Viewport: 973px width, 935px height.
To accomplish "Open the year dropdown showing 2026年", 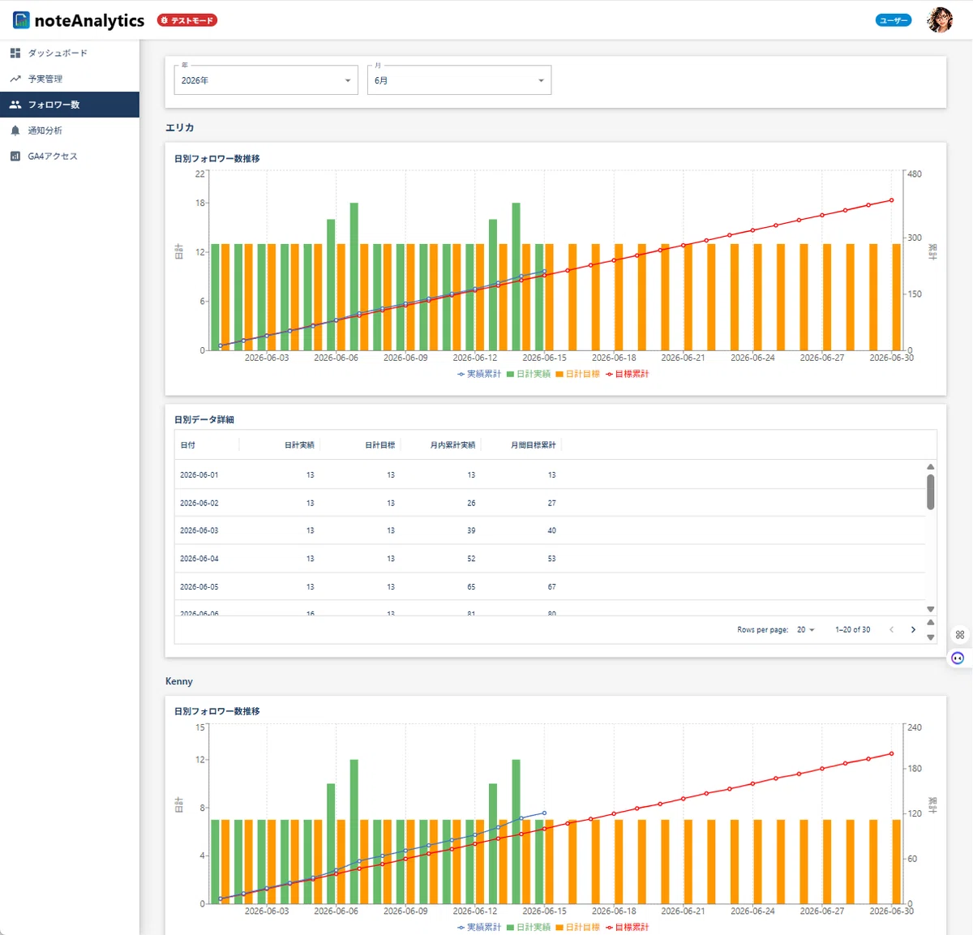I will pos(266,80).
